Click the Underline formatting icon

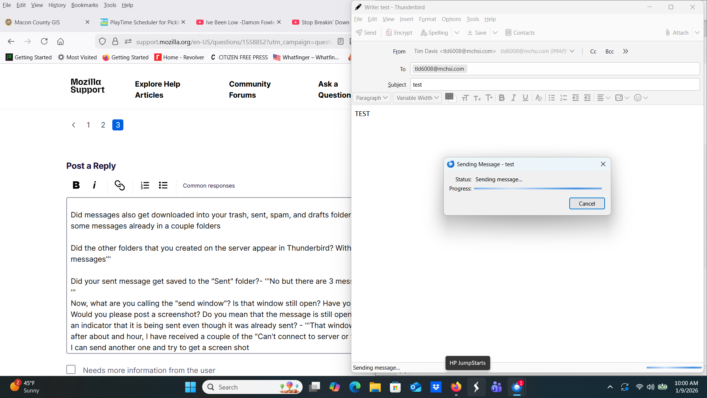click(525, 98)
